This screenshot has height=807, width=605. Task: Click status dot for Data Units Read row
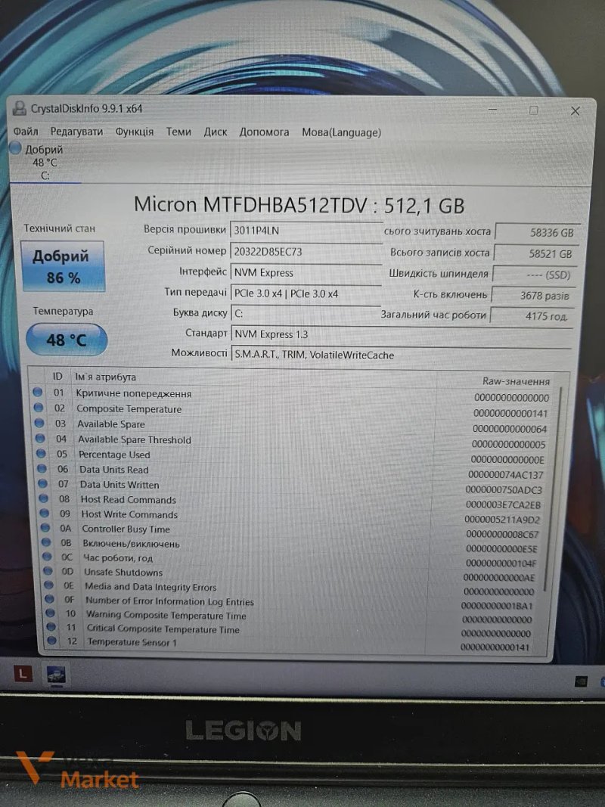point(42,468)
